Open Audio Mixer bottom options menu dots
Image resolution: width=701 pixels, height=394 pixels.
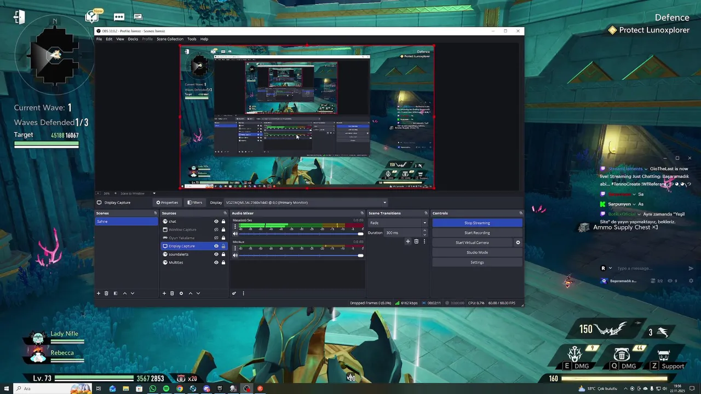(243, 293)
